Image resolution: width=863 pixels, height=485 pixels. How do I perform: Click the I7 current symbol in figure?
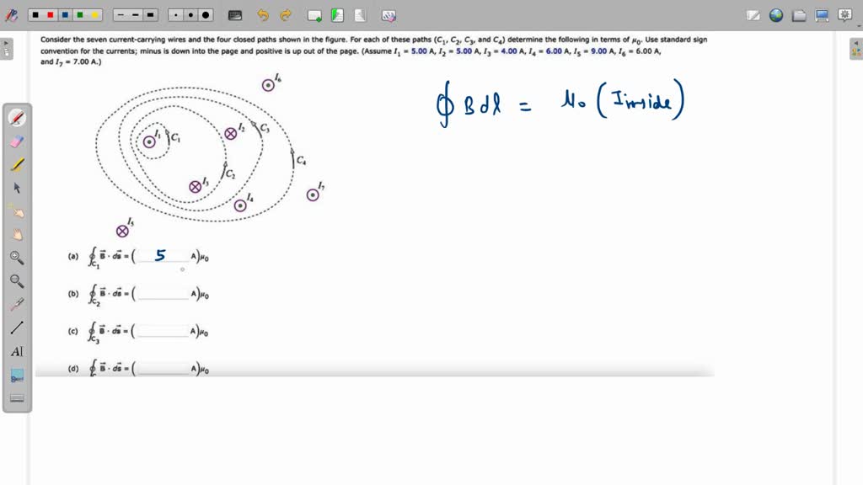[313, 195]
